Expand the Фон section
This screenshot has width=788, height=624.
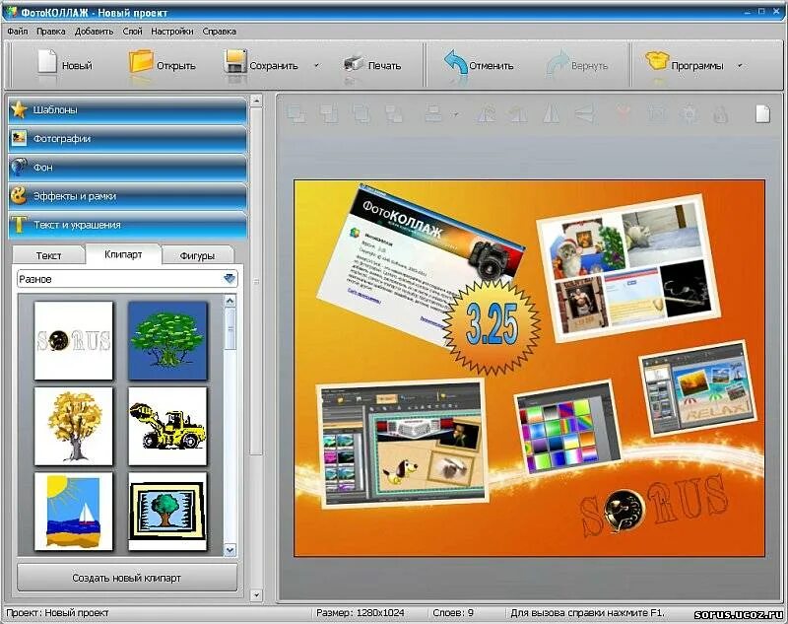tap(128, 167)
